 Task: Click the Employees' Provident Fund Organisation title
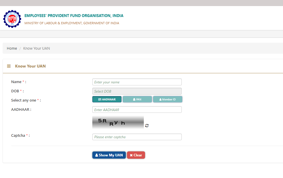coord(74,16)
